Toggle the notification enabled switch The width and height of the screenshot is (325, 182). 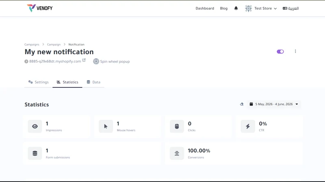(x=280, y=52)
